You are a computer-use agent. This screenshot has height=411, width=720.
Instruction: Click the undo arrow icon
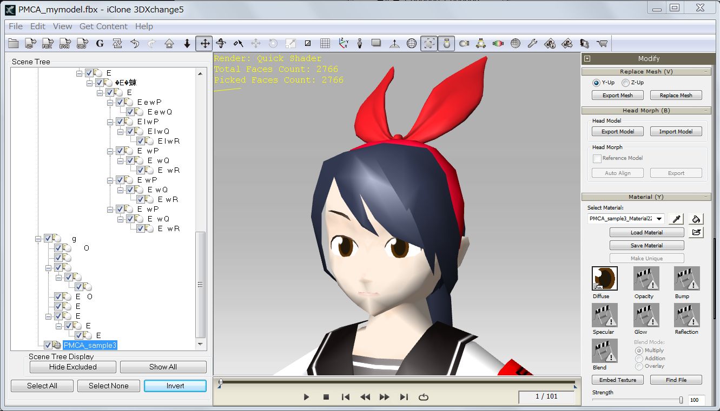135,43
